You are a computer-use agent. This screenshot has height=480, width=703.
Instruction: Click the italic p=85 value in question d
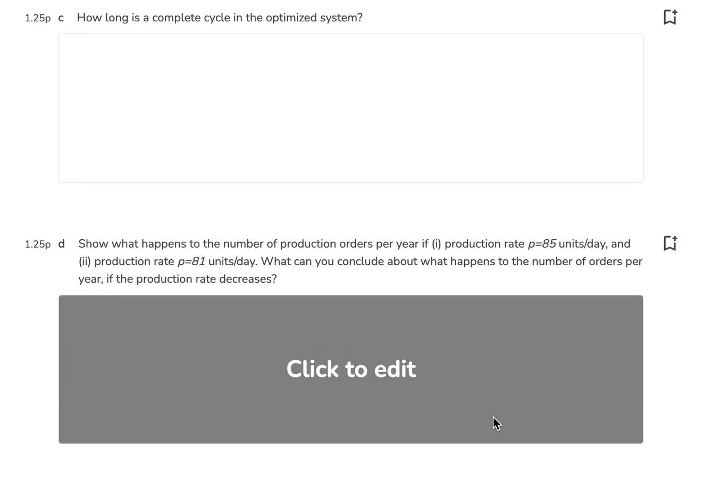click(x=542, y=243)
